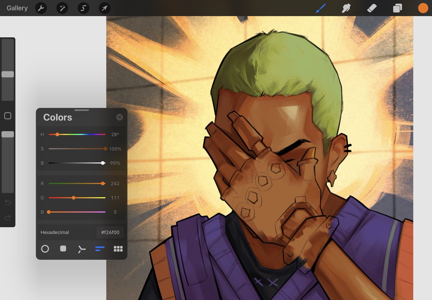Open the Layers panel
This screenshot has width=432, height=300.
(x=397, y=8)
